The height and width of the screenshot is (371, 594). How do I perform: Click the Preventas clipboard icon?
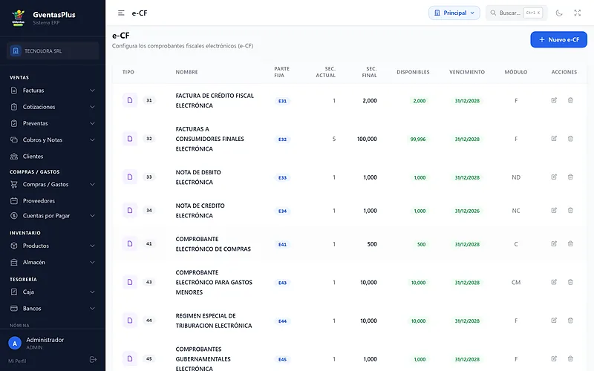[x=14, y=123]
